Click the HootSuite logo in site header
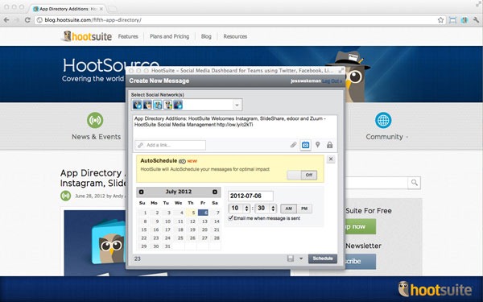Viewport: 483px width, 302px height. (x=87, y=36)
